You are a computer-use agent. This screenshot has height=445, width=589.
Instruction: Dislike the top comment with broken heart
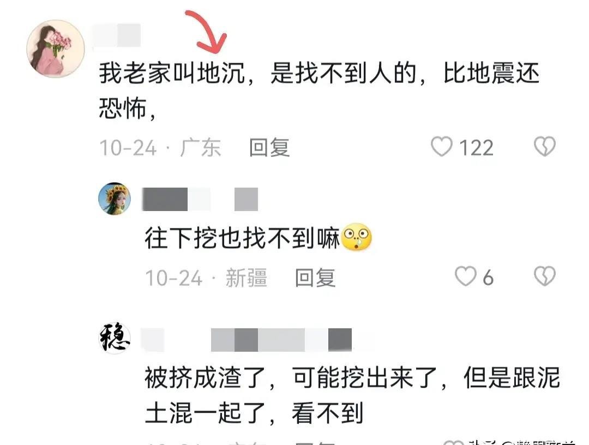[545, 147]
